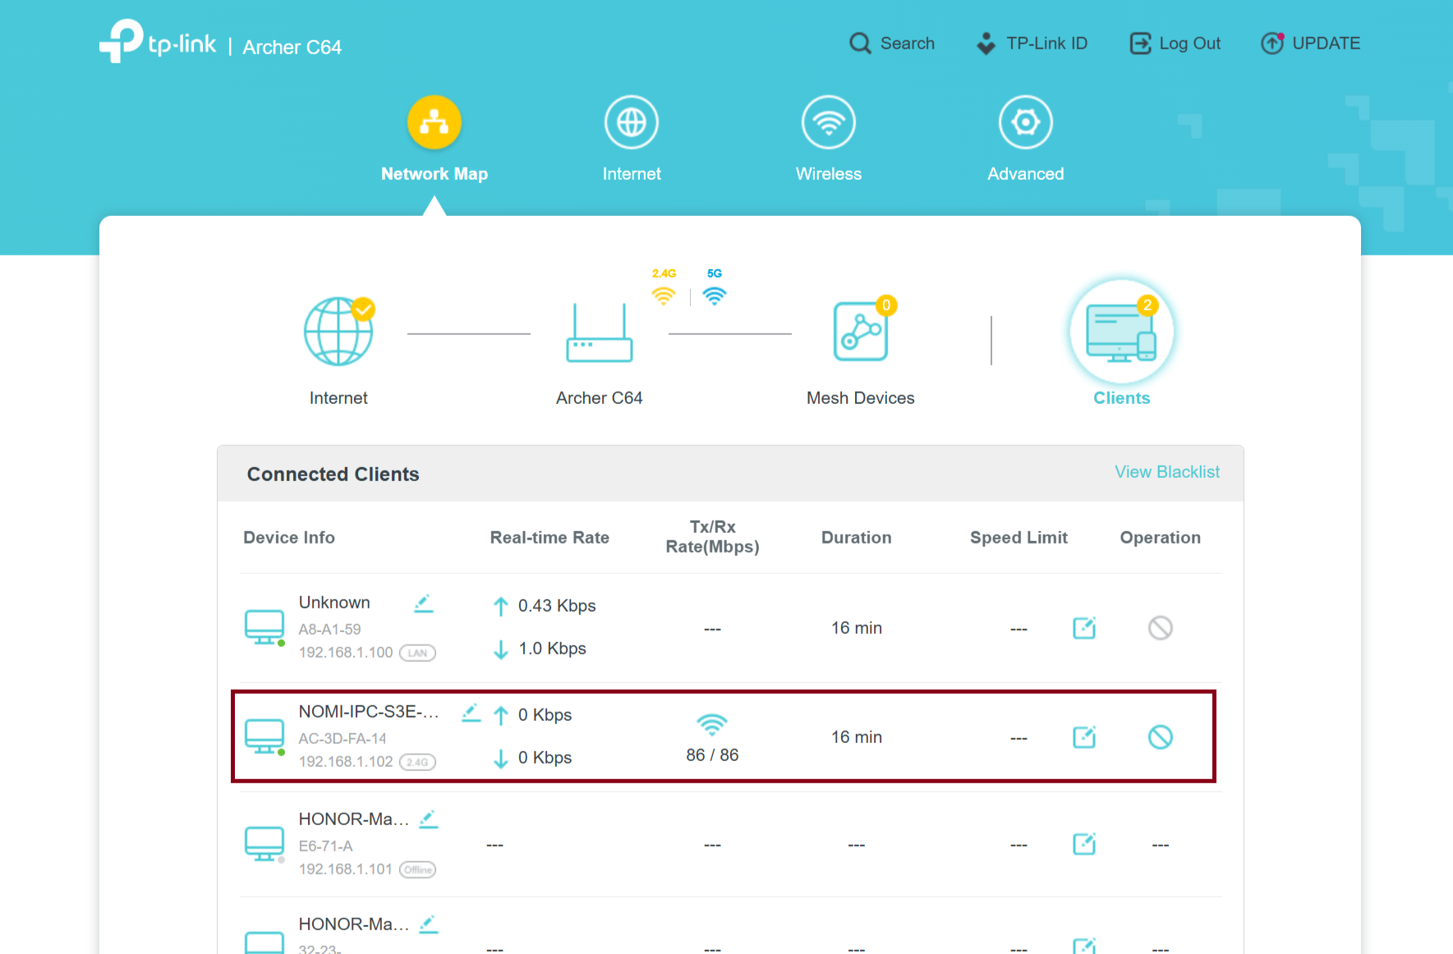
Task: Open View Blacklist link
Action: click(x=1167, y=472)
